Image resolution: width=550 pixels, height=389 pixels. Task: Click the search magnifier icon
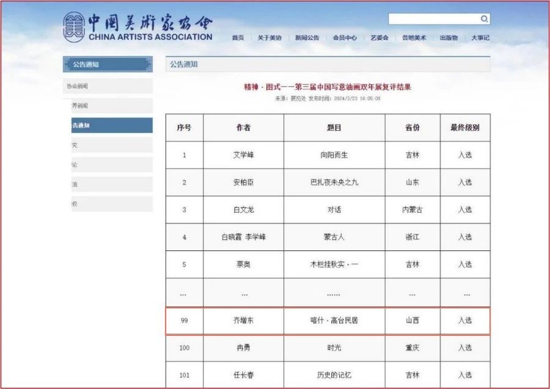(x=483, y=19)
